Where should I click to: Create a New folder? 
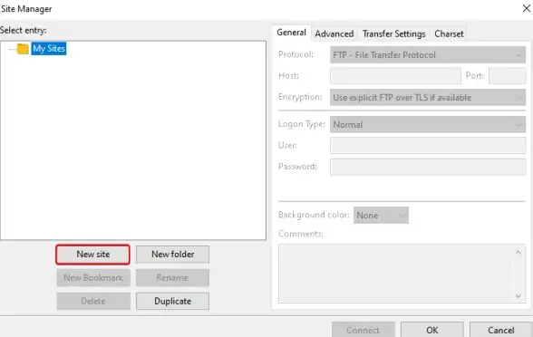[172, 255]
